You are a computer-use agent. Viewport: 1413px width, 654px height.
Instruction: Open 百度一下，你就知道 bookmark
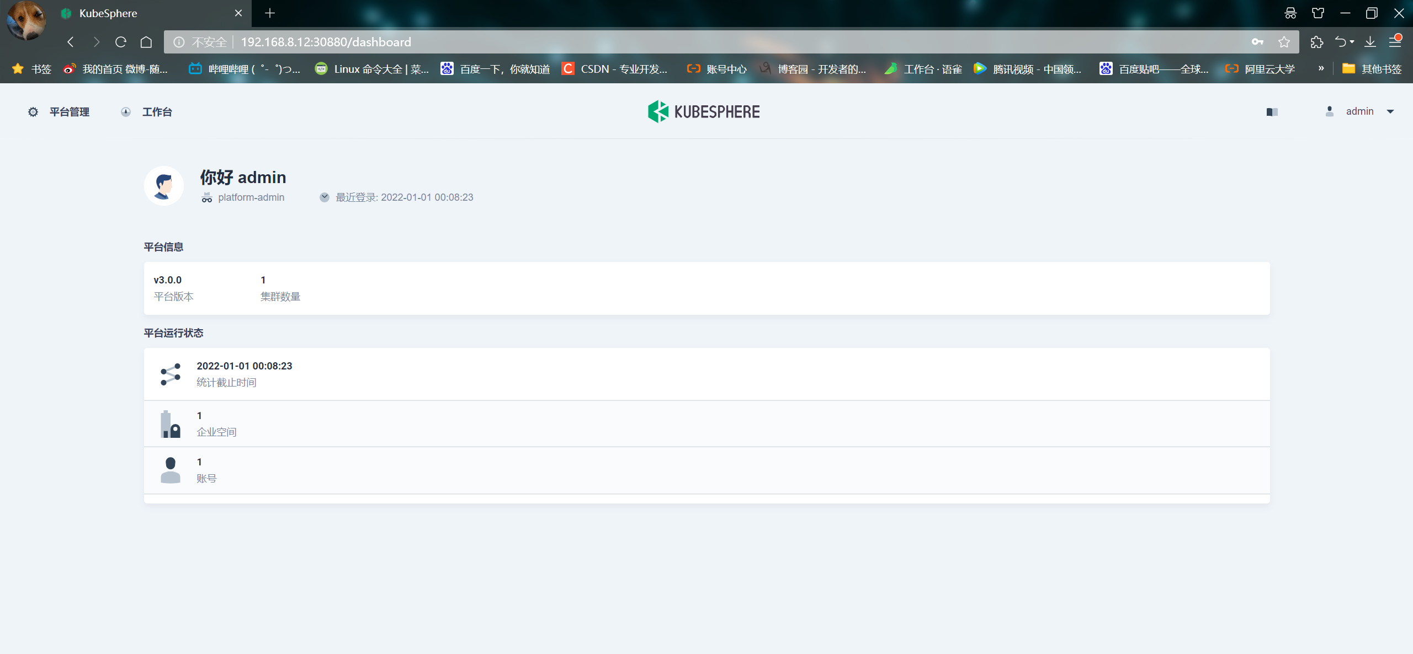pos(495,69)
